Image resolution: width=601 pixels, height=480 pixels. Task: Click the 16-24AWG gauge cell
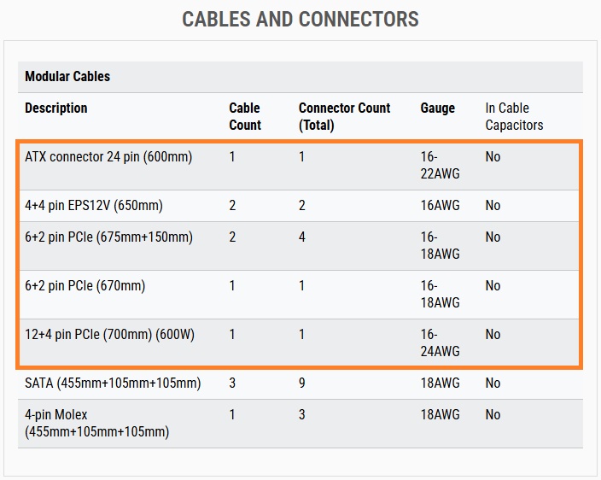(x=440, y=342)
